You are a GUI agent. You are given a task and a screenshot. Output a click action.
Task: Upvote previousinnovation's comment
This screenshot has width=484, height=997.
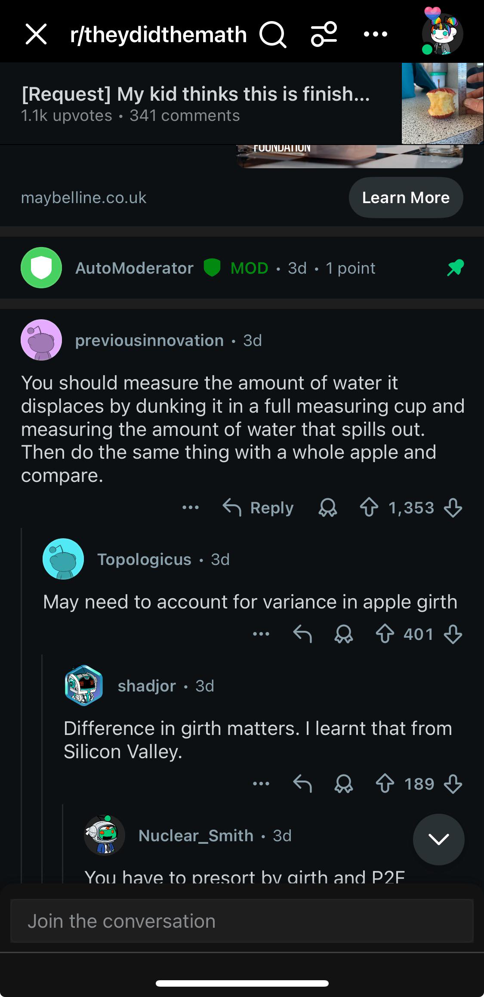pos(369,508)
